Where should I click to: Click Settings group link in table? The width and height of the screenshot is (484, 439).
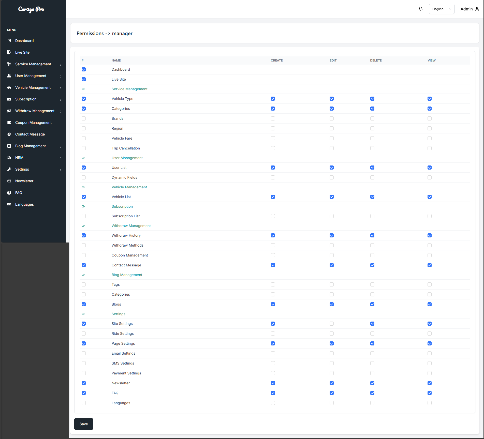(119, 314)
